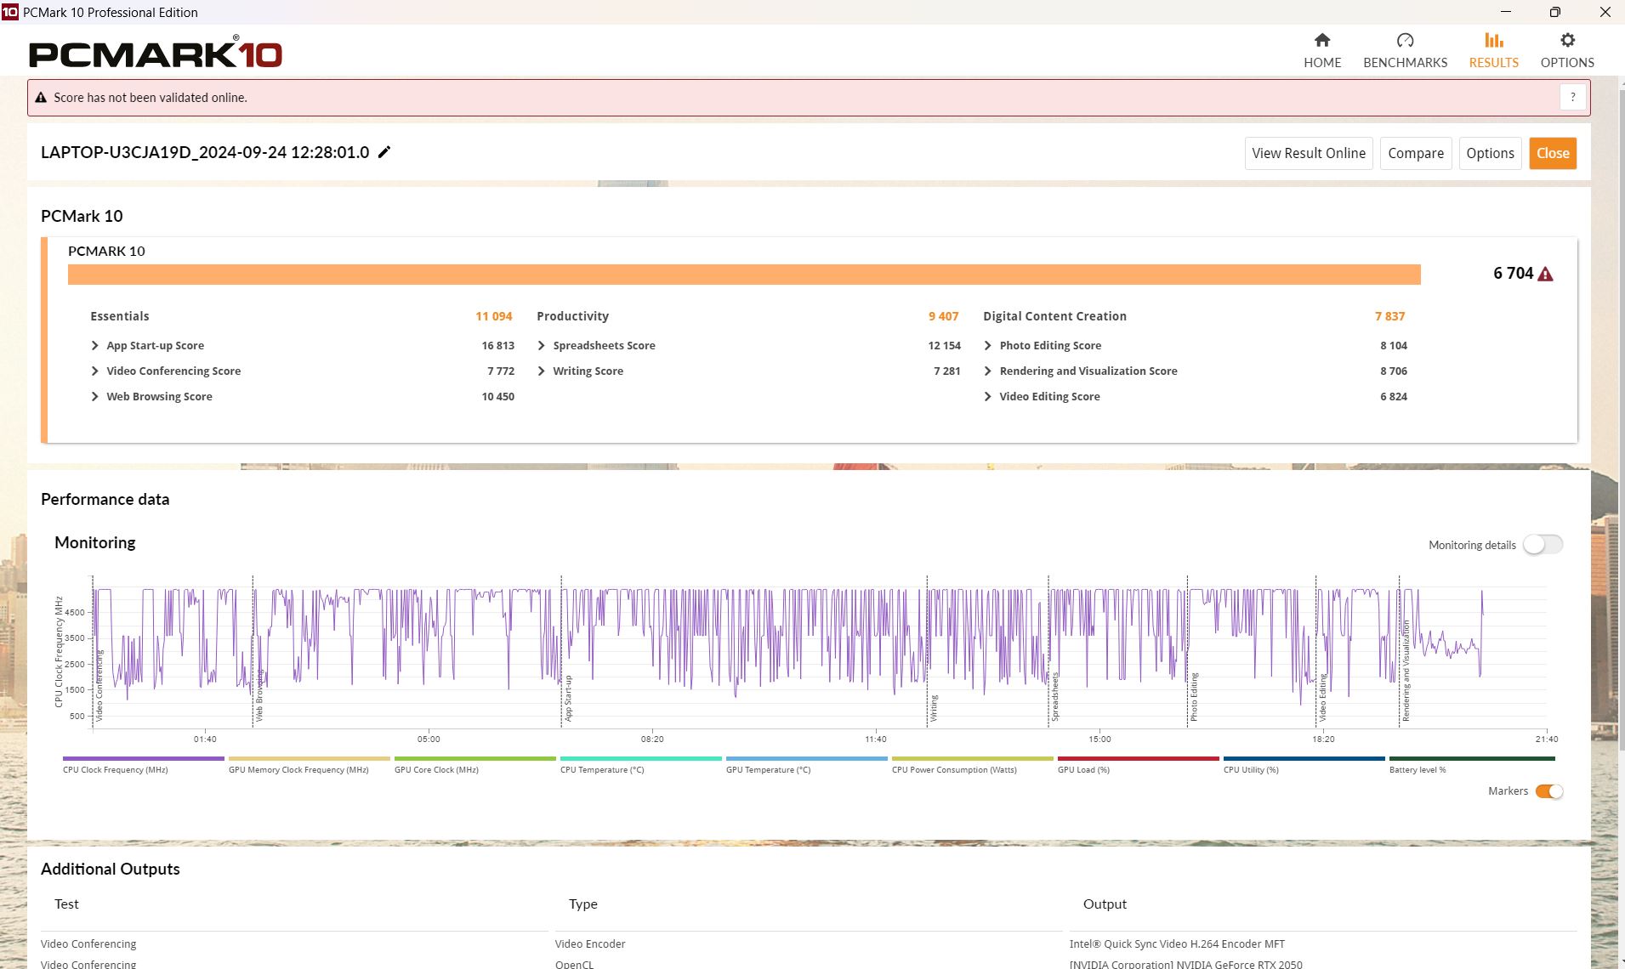Click the PCMark 10 logo
Viewport: 1625px width, 969px height.
[156, 54]
